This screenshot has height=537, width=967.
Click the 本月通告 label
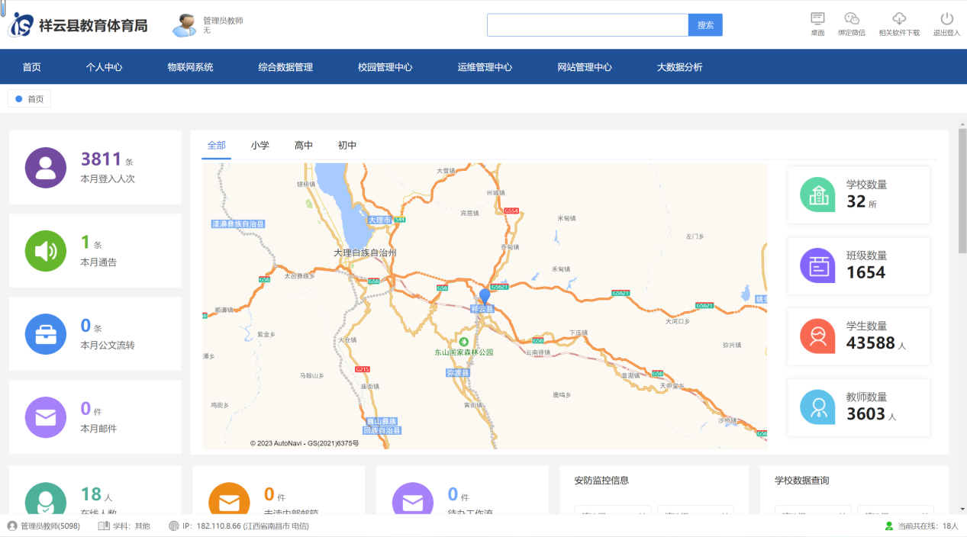pos(98,262)
